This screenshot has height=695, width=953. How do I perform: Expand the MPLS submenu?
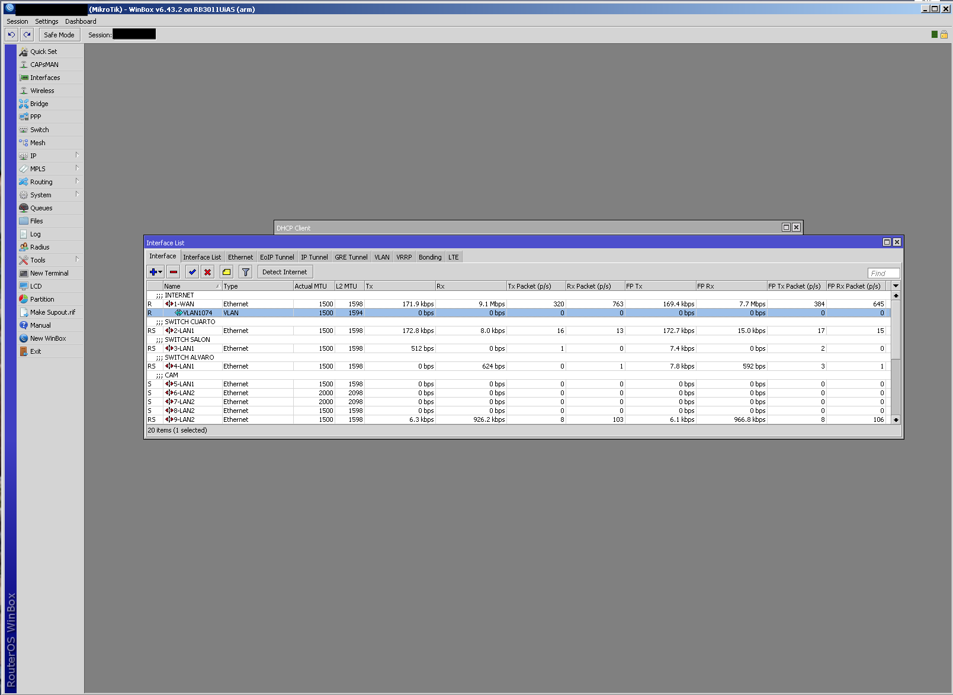coord(50,169)
